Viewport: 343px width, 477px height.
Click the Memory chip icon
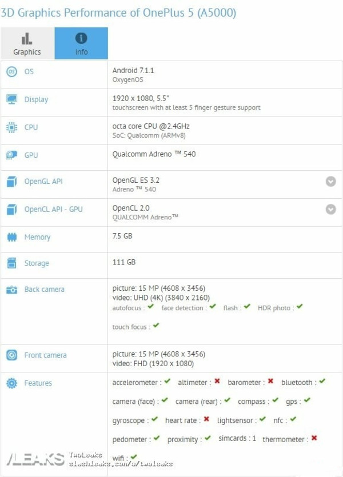pos(11,237)
